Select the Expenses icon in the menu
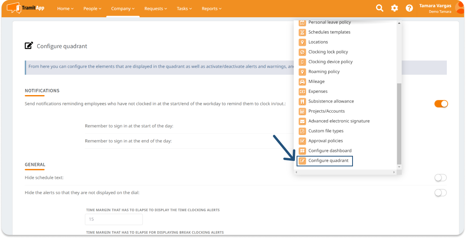This screenshot has height=238, width=466. click(x=302, y=91)
